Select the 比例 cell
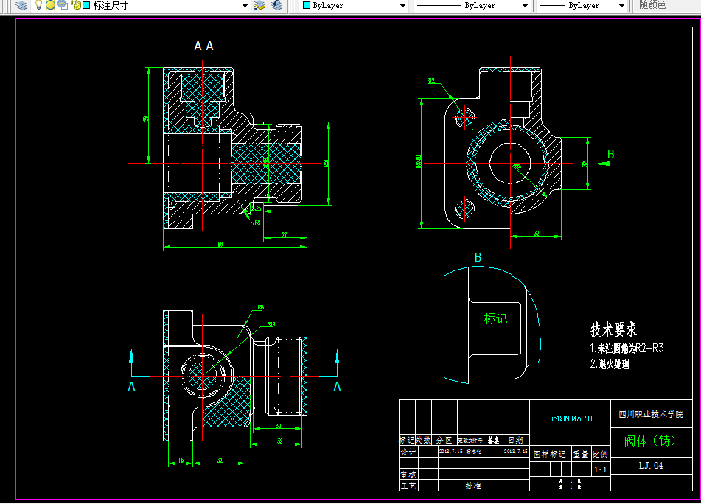 601,454
